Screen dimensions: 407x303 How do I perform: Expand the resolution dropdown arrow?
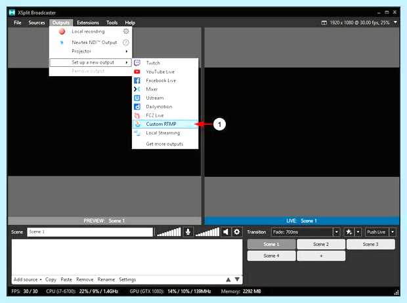click(x=395, y=22)
